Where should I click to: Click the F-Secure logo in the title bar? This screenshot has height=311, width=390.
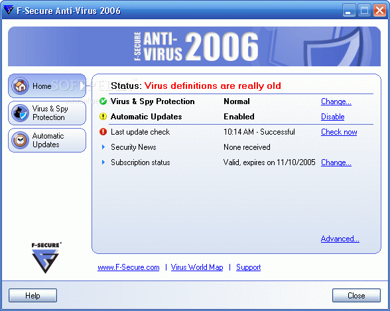(x=8, y=10)
